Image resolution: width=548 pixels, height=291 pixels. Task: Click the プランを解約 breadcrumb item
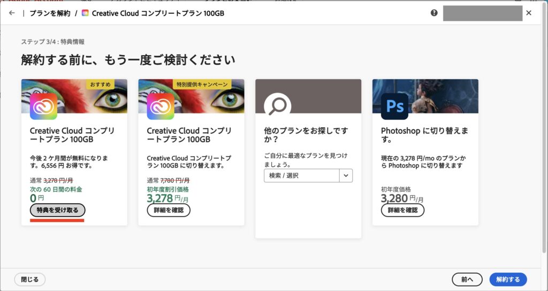(x=49, y=13)
